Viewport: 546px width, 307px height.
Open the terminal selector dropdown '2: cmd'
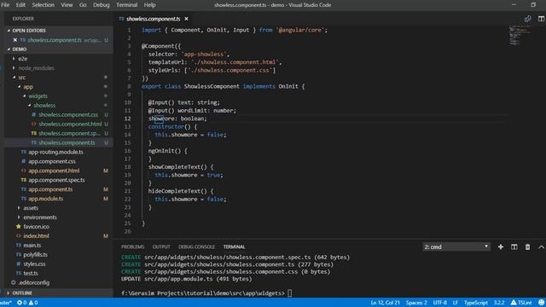click(x=456, y=246)
